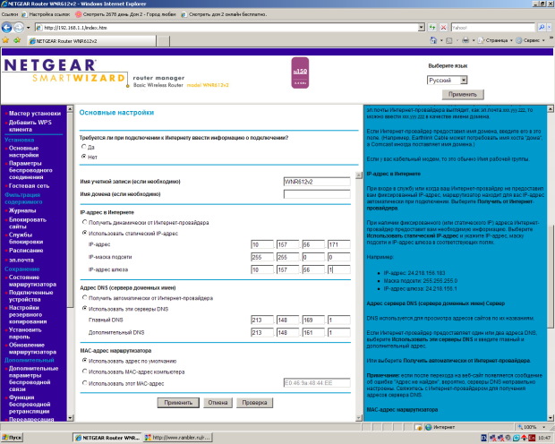Click the Home icon in the IE command bar
555x444 pixels.
[433, 40]
